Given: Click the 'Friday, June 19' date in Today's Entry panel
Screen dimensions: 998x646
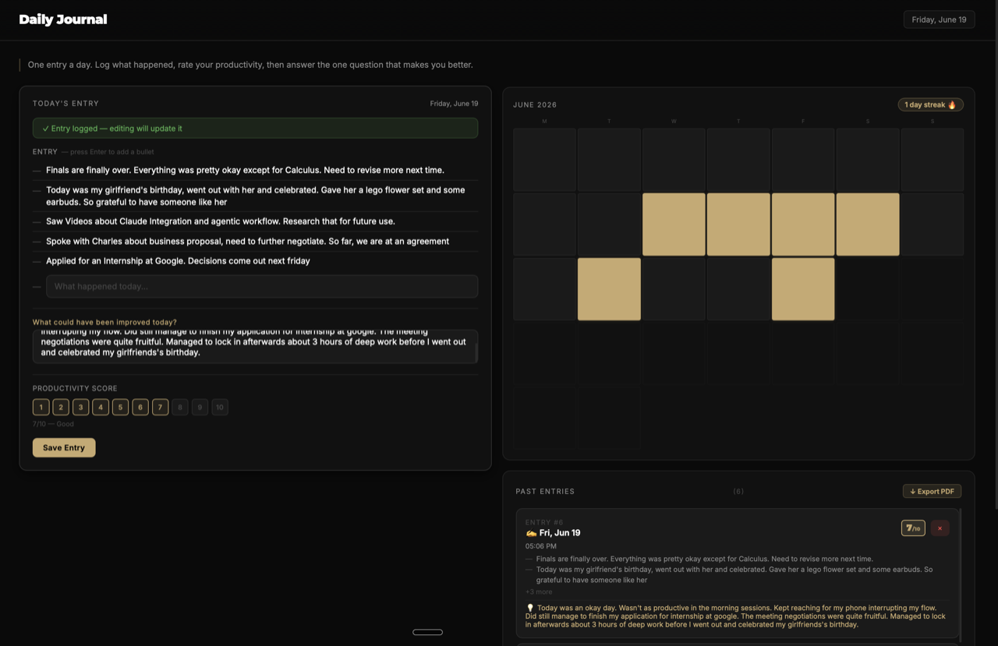Looking at the screenshot, I should pyautogui.click(x=454, y=103).
